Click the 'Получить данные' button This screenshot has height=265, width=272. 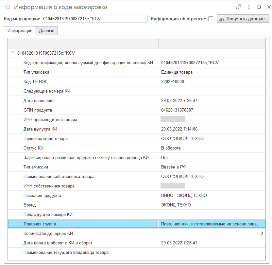(243, 19)
